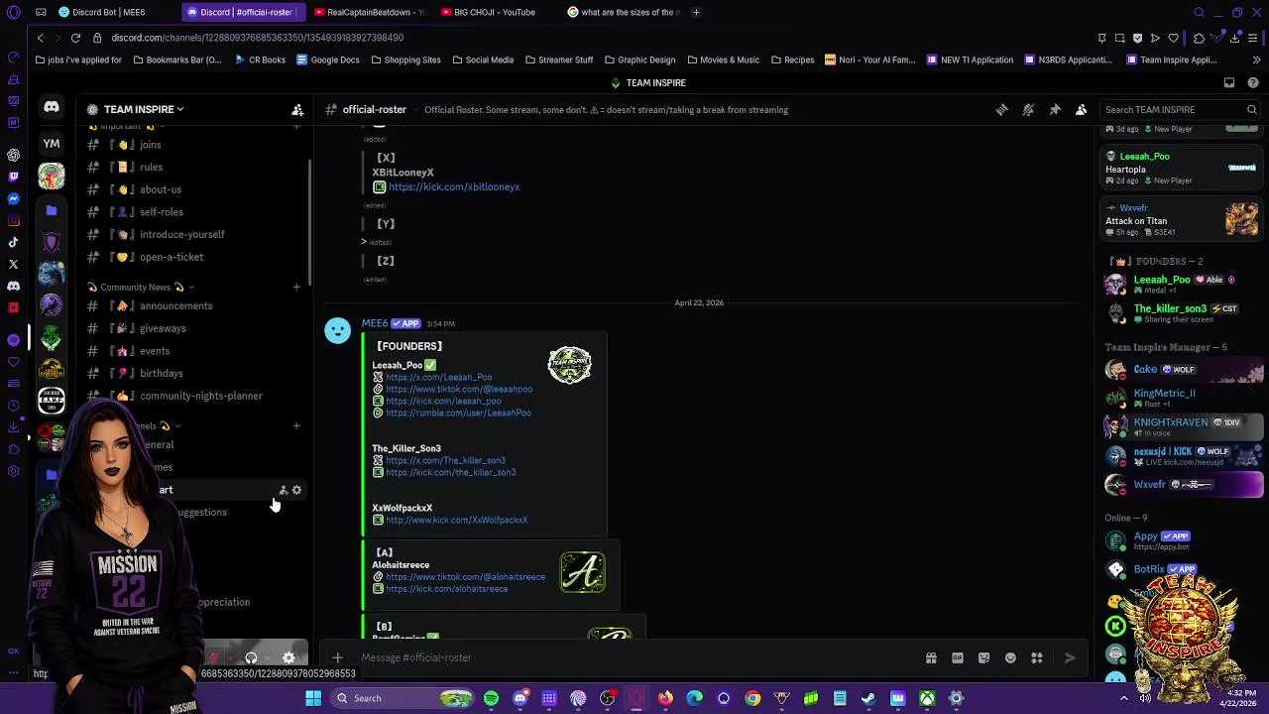Open the introduce-yourself channel
Screen dimensions: 1269x714
(x=193, y=234)
